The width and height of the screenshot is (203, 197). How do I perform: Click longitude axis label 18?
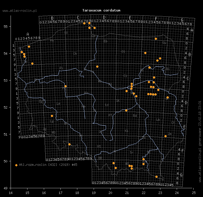tap(77, 193)
